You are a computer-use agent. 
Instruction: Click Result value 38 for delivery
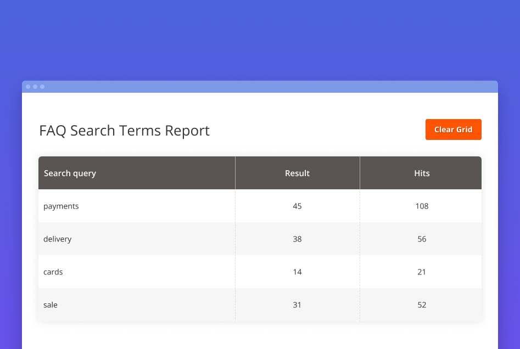(297, 239)
